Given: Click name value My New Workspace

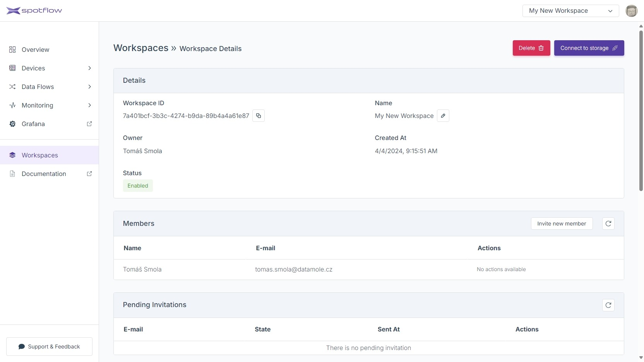Looking at the screenshot, I should tap(404, 116).
